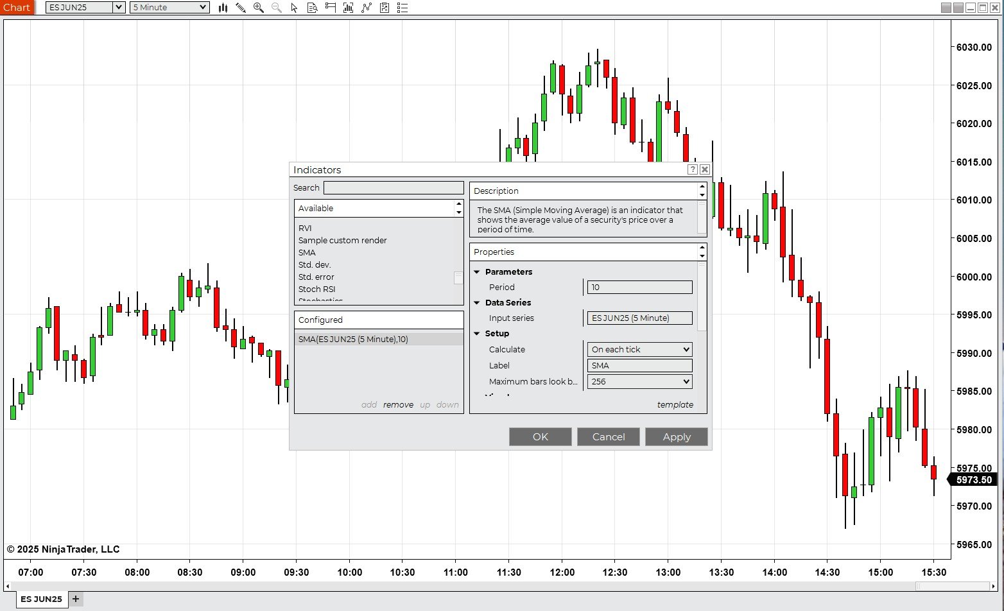
Task: Select the configured SMA(ES JUN25 (5 Minute),10) row
Action: point(378,339)
